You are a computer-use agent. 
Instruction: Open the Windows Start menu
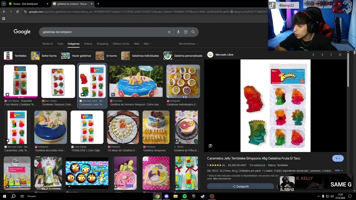pos(4,196)
